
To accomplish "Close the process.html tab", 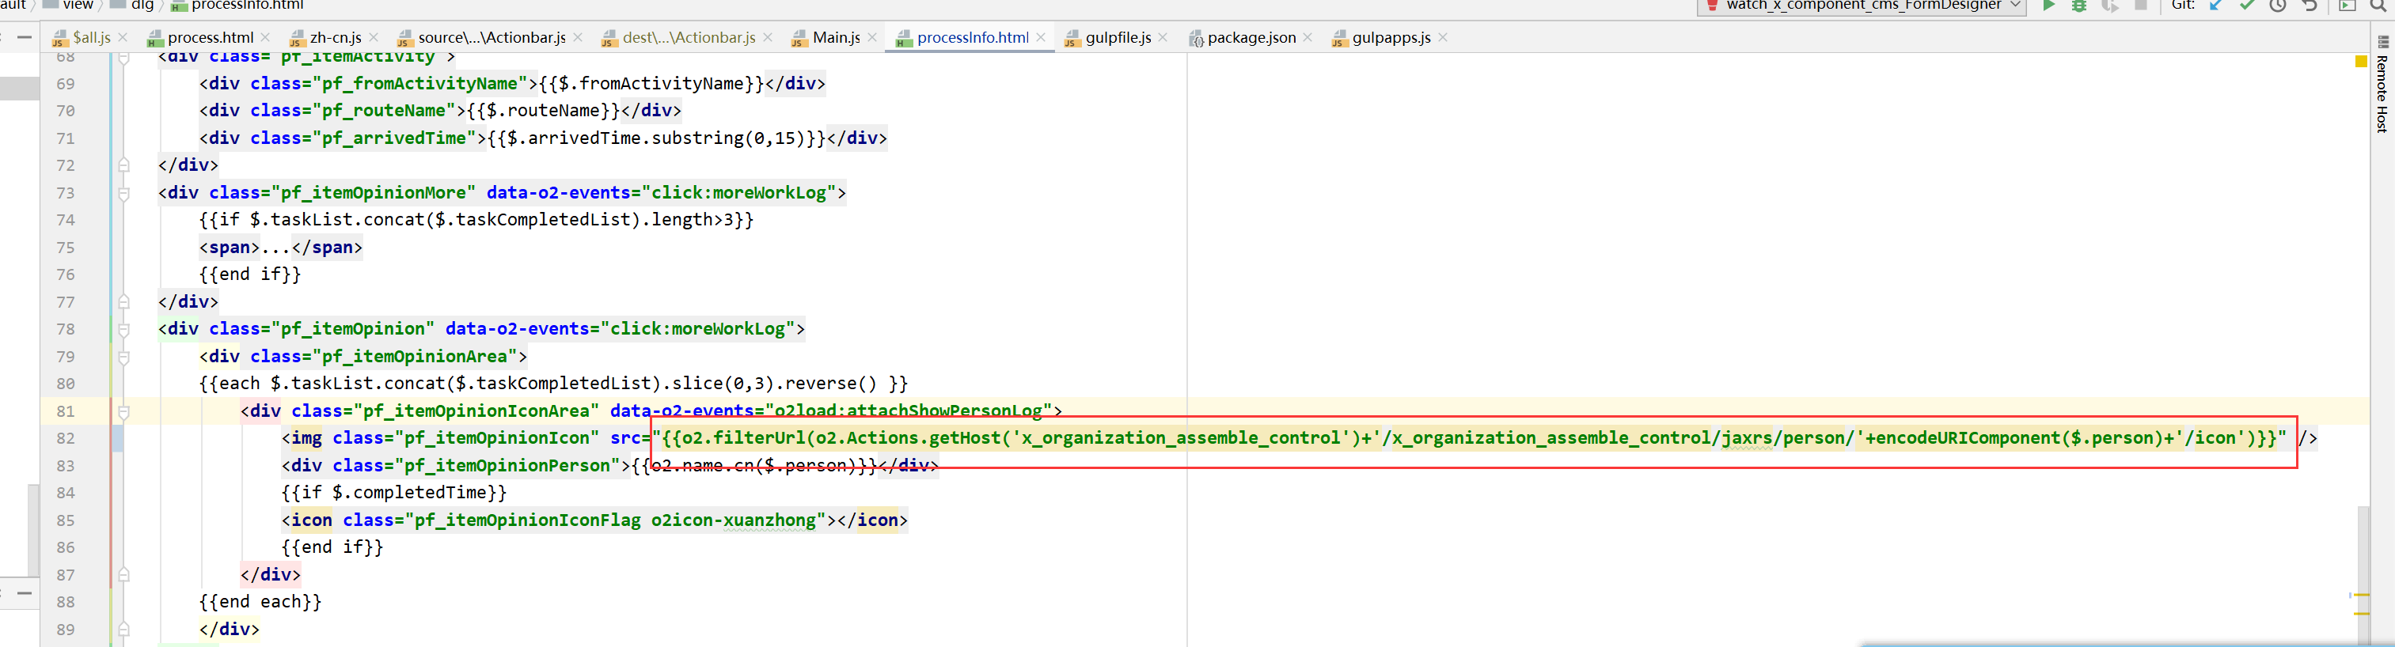I will [x=266, y=37].
